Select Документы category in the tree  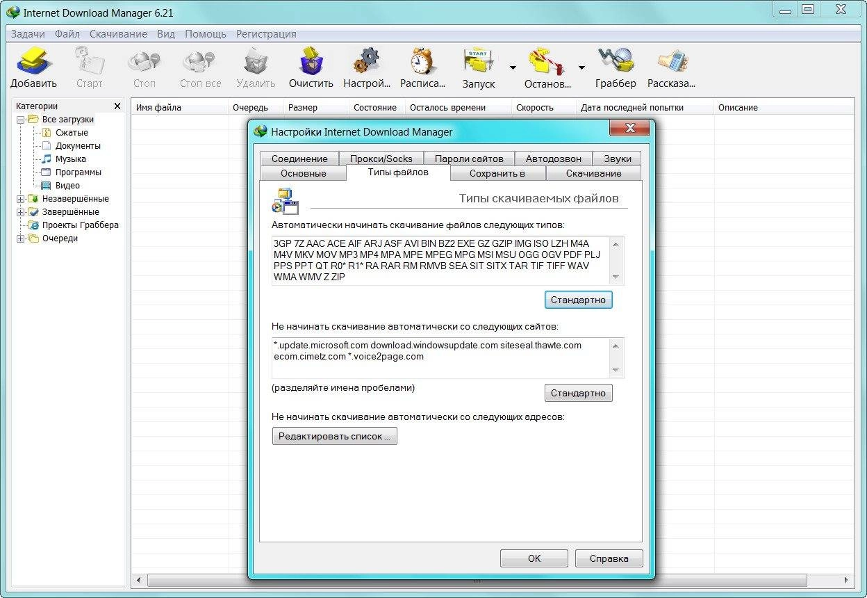coord(78,146)
